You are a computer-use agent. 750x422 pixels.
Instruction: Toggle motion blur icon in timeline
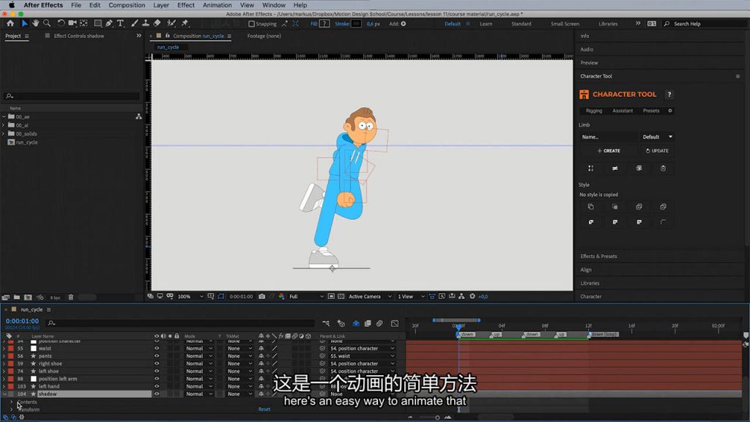click(379, 324)
